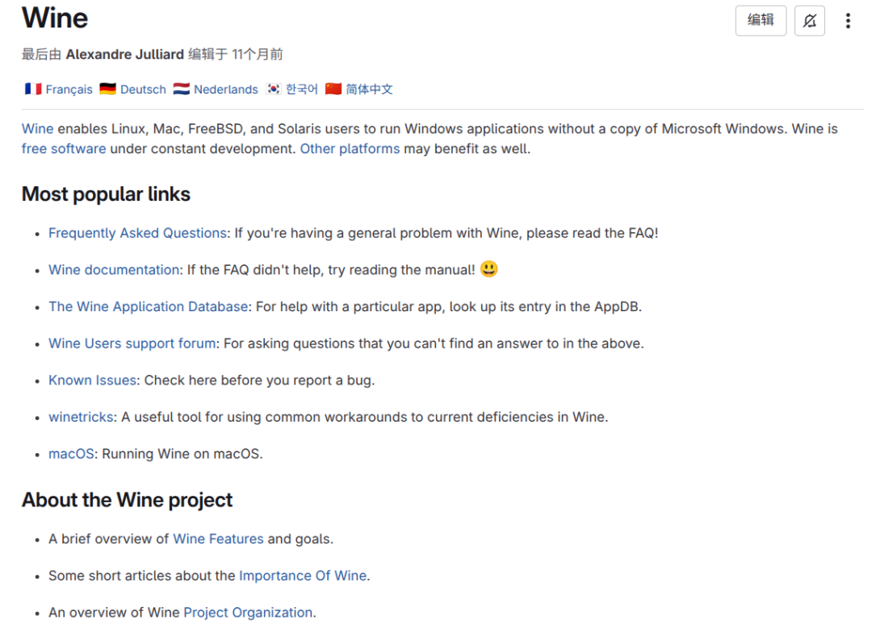
Task: Click the Netherlands flag icon
Action: [x=182, y=89]
